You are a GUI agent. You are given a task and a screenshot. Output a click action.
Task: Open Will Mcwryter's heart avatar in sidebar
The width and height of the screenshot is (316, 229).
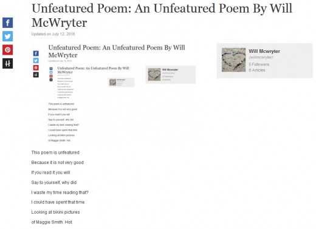click(x=233, y=60)
